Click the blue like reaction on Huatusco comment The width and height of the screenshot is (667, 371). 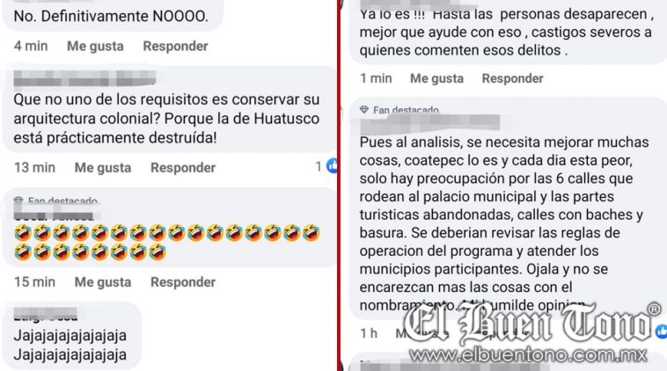(332, 166)
